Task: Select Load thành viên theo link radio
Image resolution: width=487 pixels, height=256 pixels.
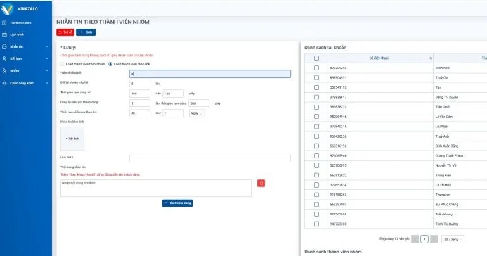Action: 110,64
